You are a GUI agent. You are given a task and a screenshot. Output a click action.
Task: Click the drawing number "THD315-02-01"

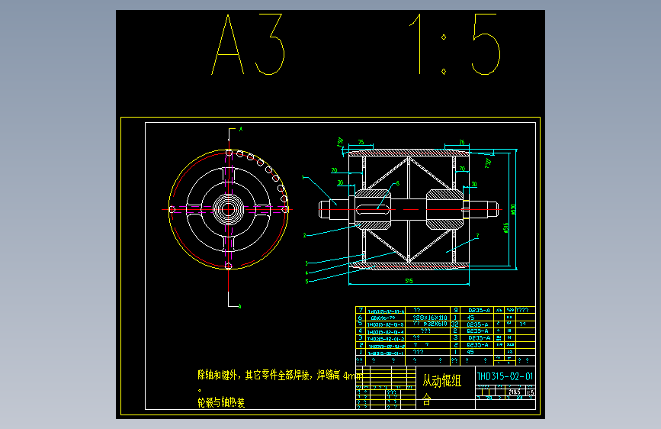(505, 376)
